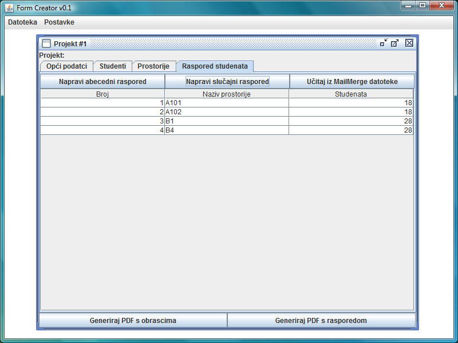Click the Java icon in the title bar

tap(9, 7)
